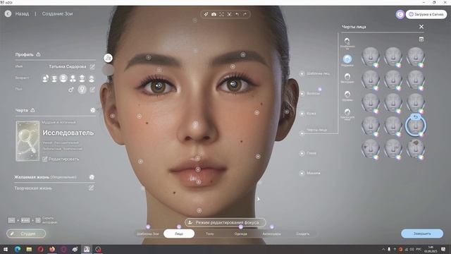Switch to the Лицо tab
Screen dimensions: 451x254
(179, 234)
